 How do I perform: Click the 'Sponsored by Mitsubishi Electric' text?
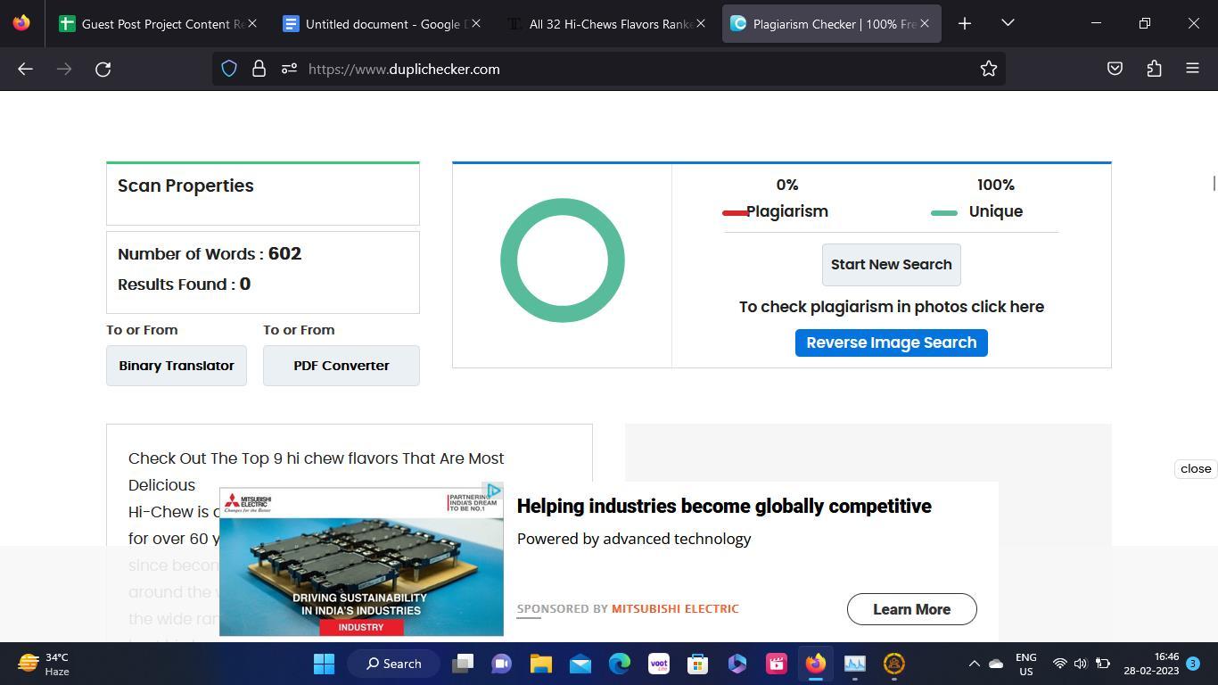click(628, 609)
